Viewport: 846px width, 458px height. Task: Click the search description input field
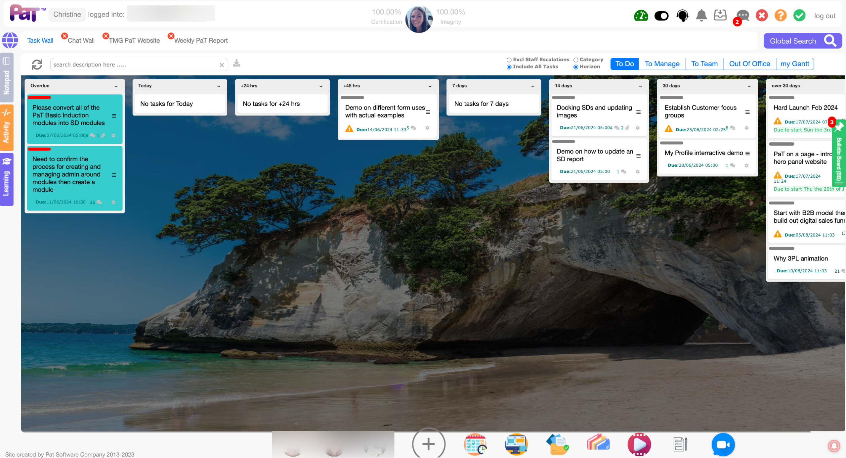coord(134,65)
